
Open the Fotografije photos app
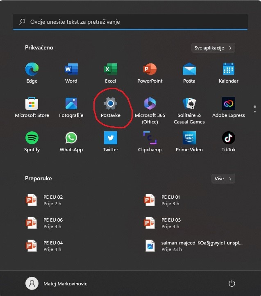point(71,107)
